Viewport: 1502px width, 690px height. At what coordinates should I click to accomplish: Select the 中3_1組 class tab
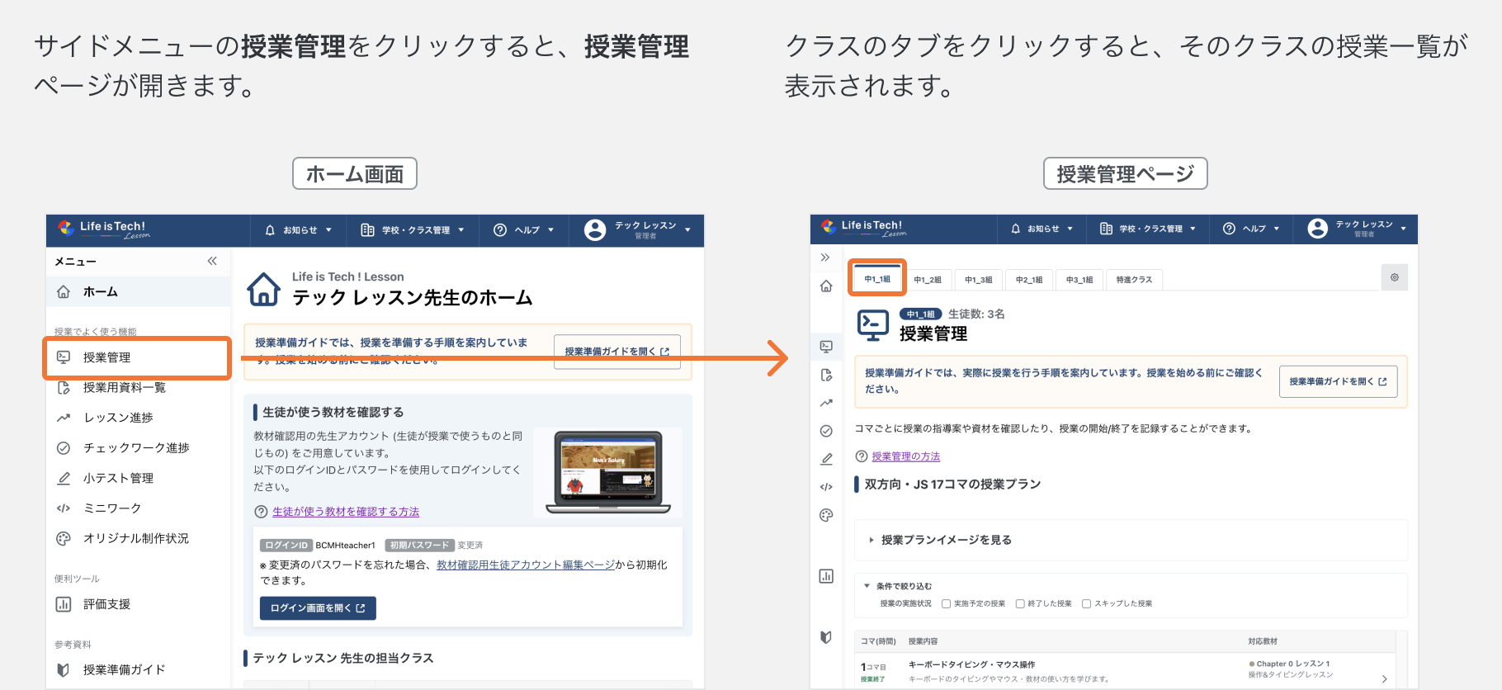pos(1079,280)
